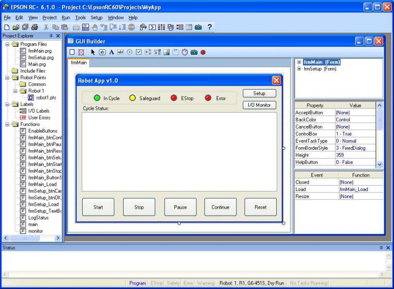Click the BackColor property value cell
Viewport: 394px width, 289px height.
tap(355, 120)
